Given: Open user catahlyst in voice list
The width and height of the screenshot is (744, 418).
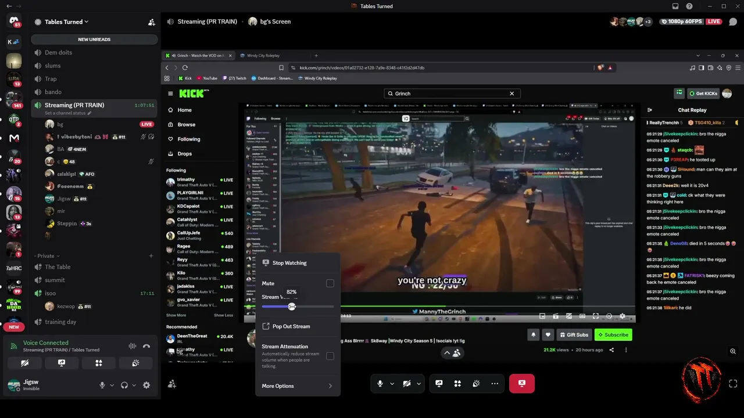Looking at the screenshot, I should (100, 174).
